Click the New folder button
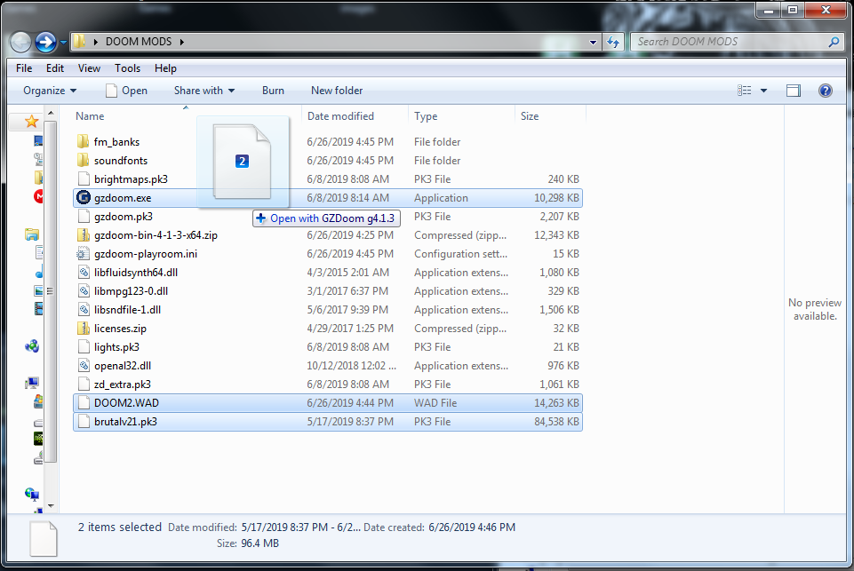The image size is (854, 571). pyautogui.click(x=337, y=91)
